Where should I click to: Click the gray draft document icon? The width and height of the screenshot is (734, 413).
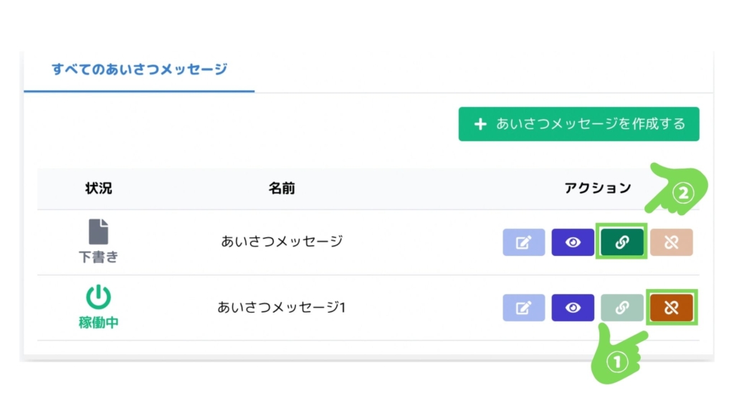[99, 232]
